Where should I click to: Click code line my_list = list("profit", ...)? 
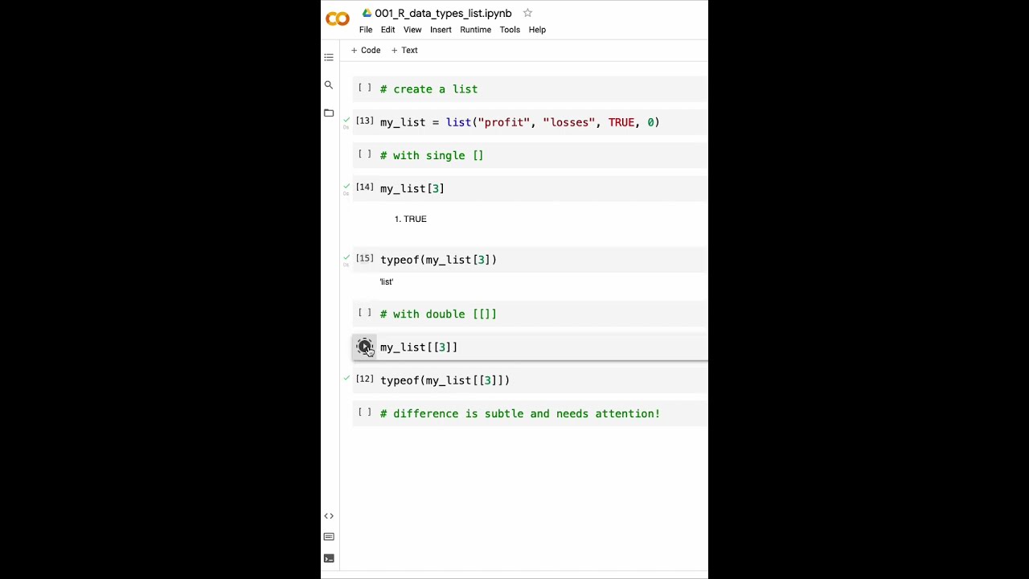tap(520, 122)
